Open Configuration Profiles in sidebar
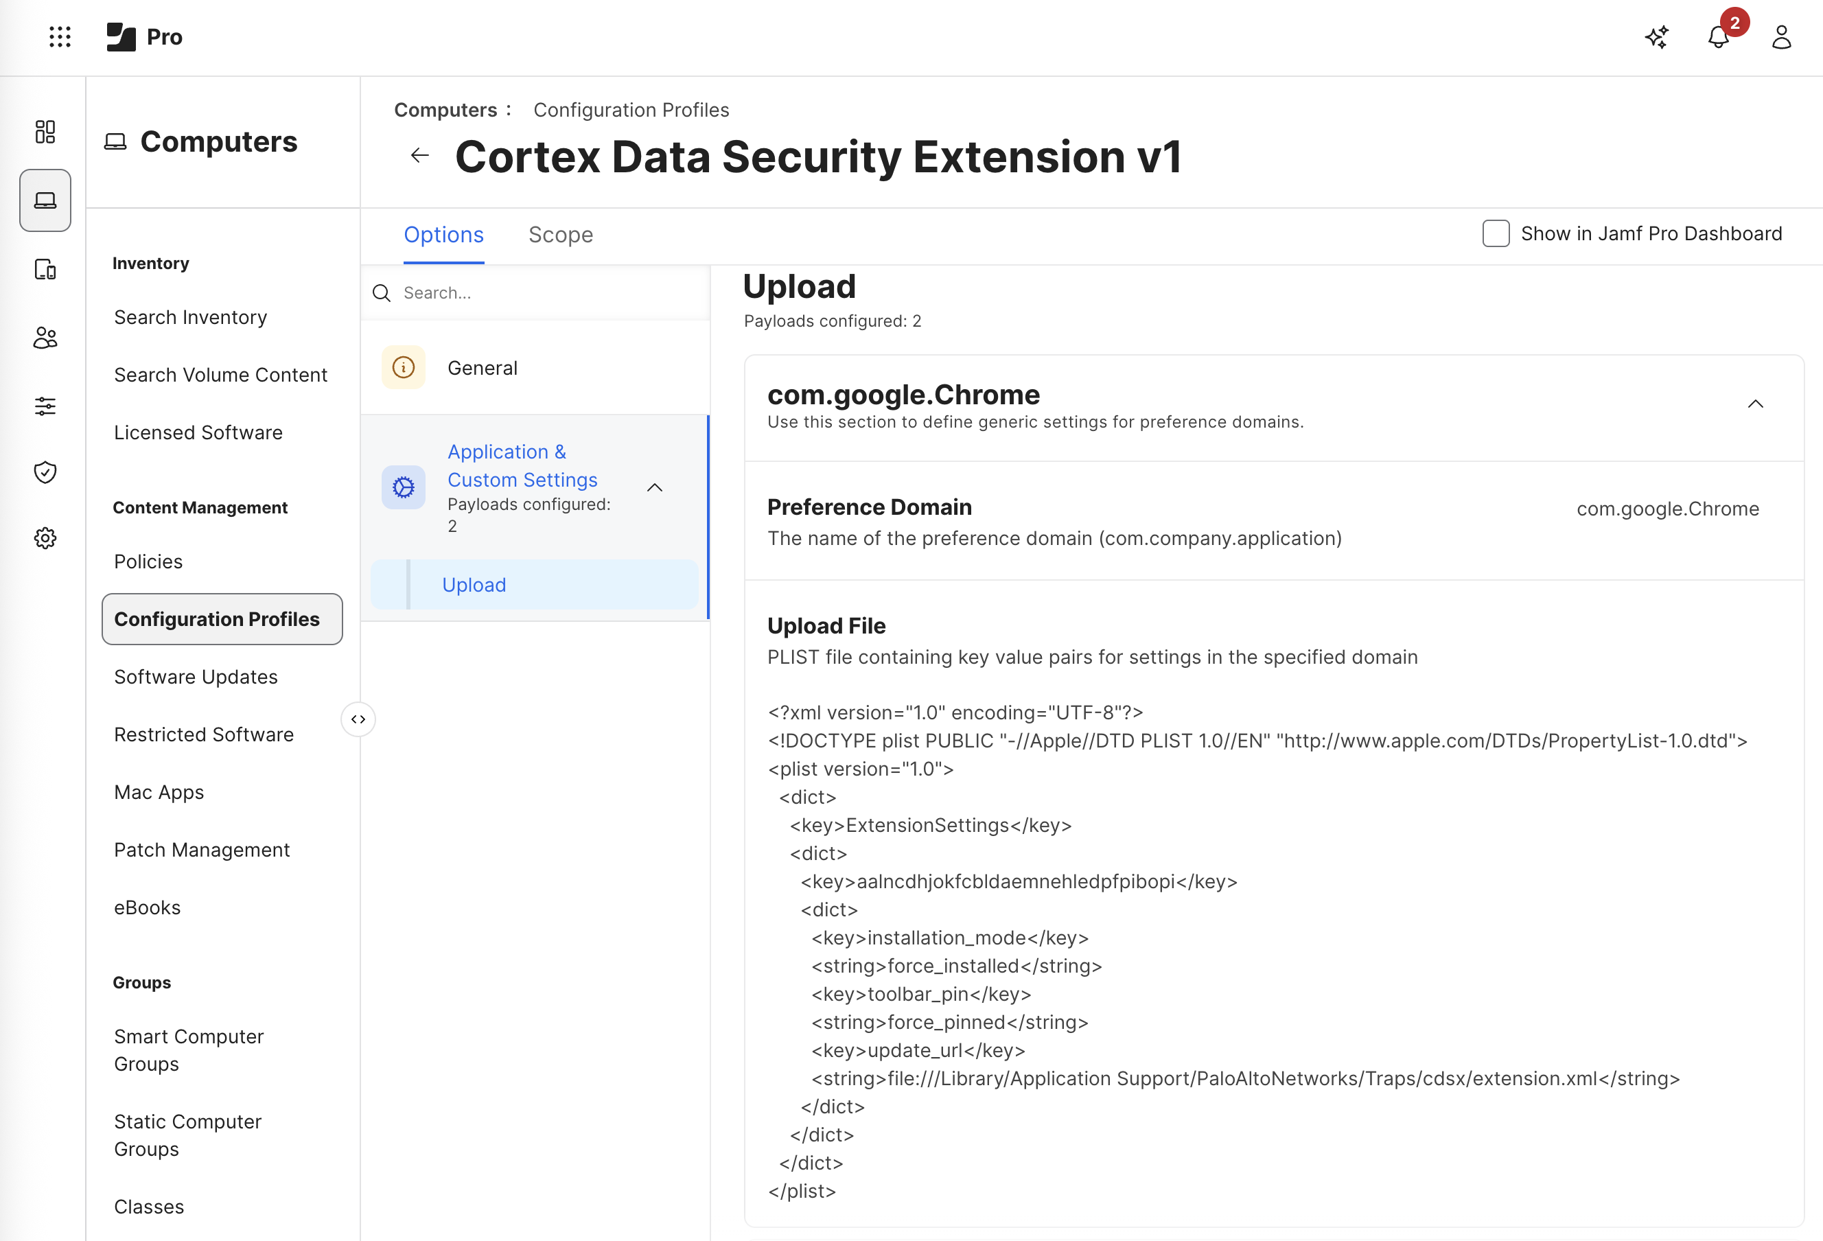The height and width of the screenshot is (1241, 1823). pyautogui.click(x=222, y=620)
